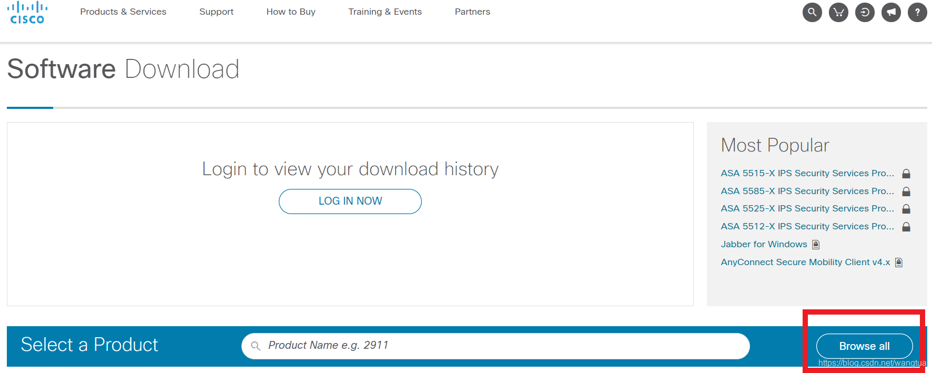The width and height of the screenshot is (932, 373).
Task: Click the megaphone feedback icon
Action: click(891, 12)
